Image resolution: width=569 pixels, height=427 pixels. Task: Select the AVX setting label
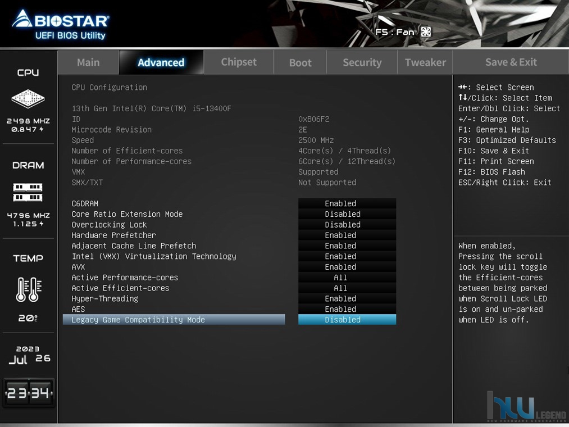click(x=78, y=267)
